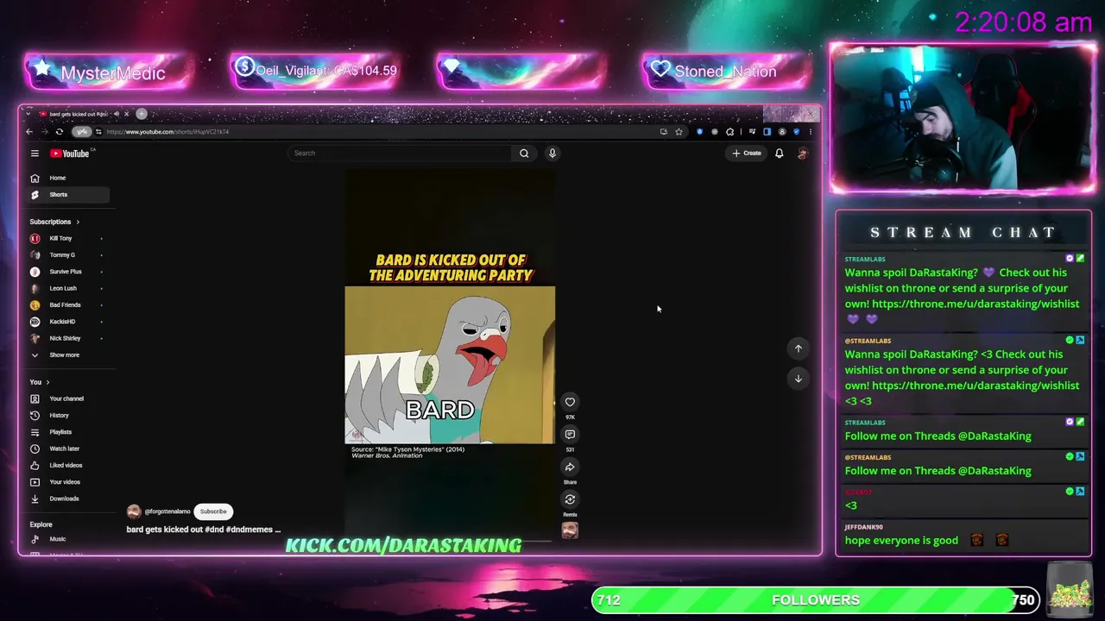Click the browser back arrow
The image size is (1105, 621).
(x=29, y=132)
